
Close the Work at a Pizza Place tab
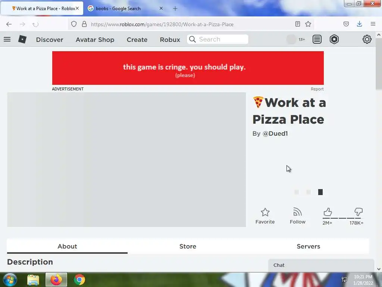[x=77, y=8]
